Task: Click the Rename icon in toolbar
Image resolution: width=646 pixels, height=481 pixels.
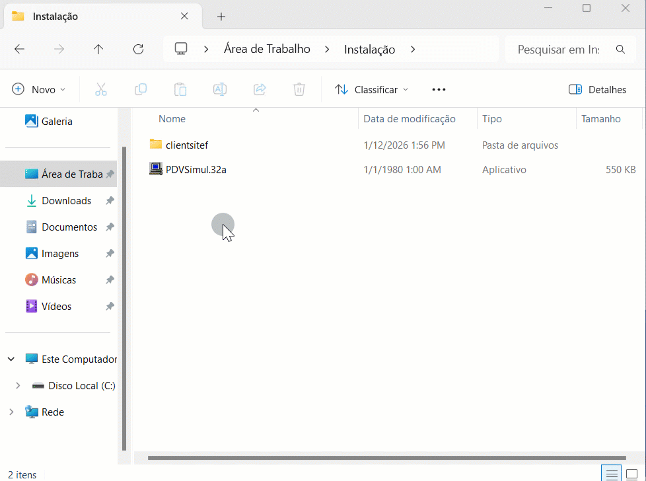Action: (x=219, y=89)
